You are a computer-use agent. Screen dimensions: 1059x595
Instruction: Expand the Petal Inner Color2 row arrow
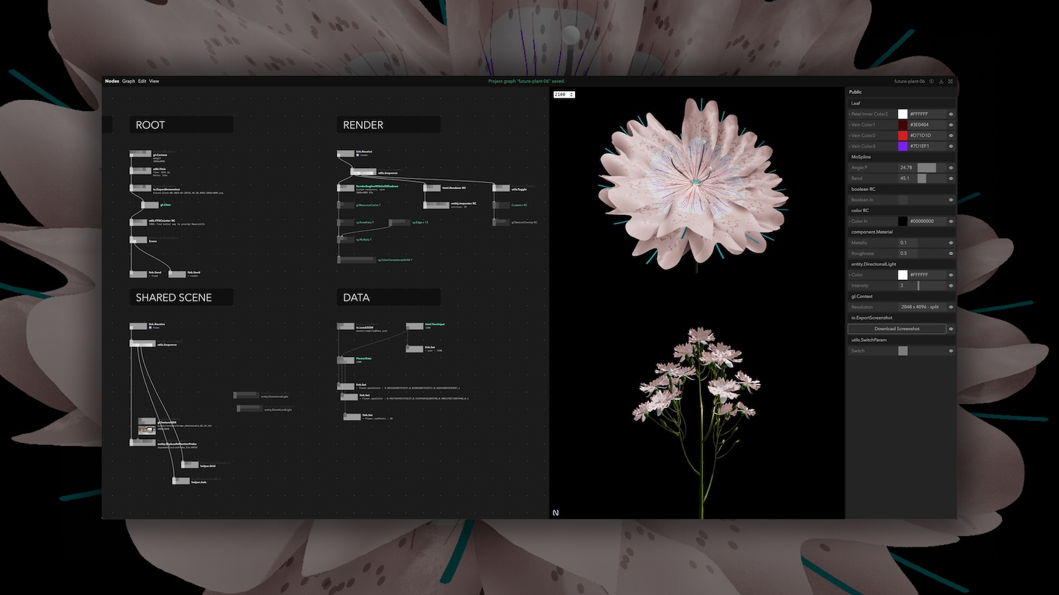(x=850, y=114)
